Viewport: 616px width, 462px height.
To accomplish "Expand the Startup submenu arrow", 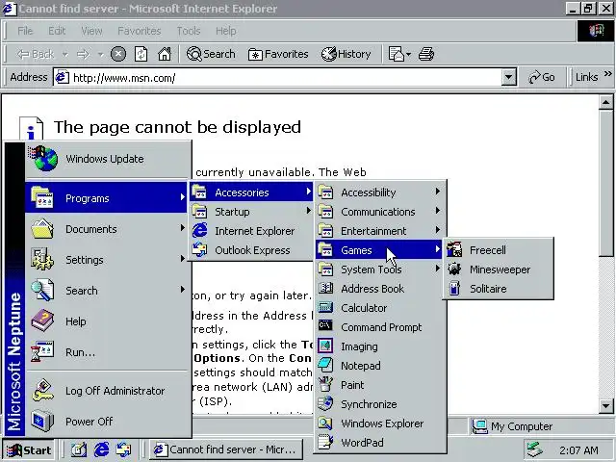I will (309, 211).
